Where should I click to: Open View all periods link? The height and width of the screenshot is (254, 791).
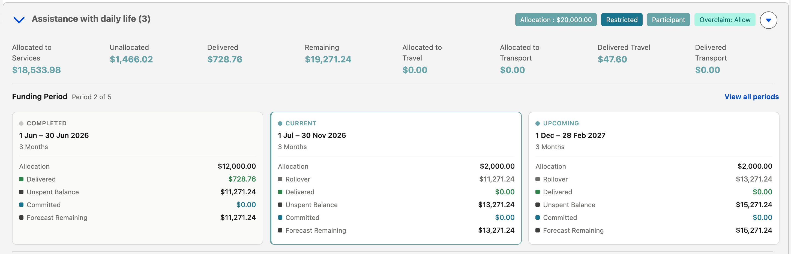[751, 97]
